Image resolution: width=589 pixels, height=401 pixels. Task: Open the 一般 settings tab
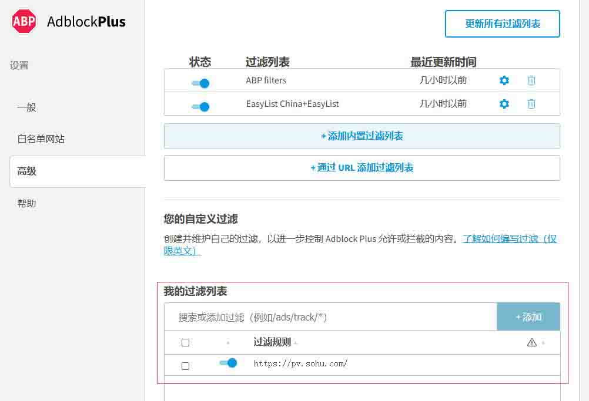click(x=26, y=107)
